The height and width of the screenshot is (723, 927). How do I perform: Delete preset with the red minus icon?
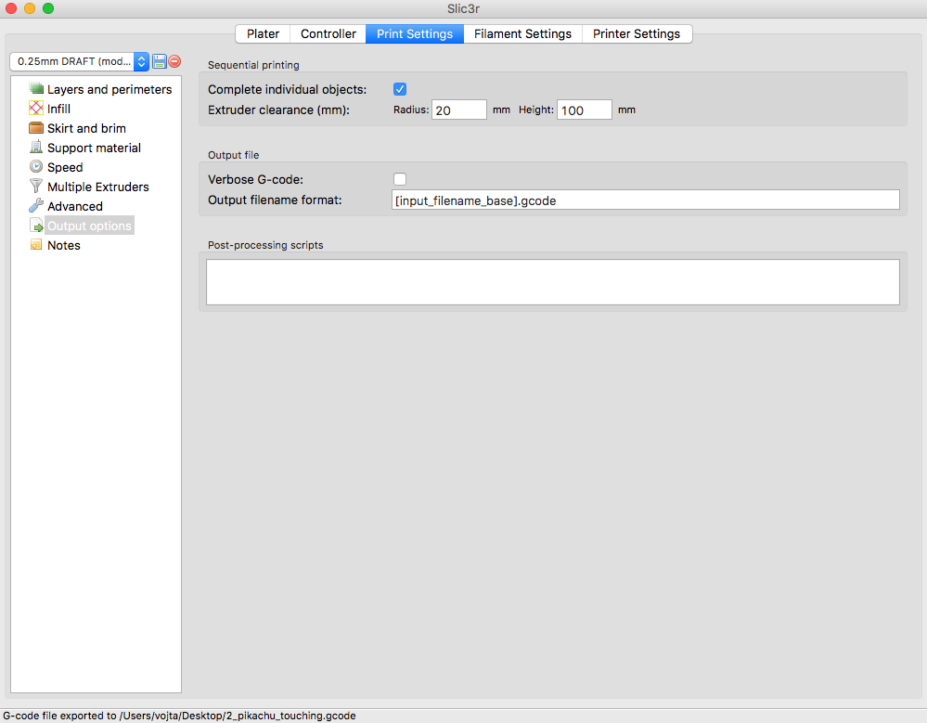tap(174, 61)
